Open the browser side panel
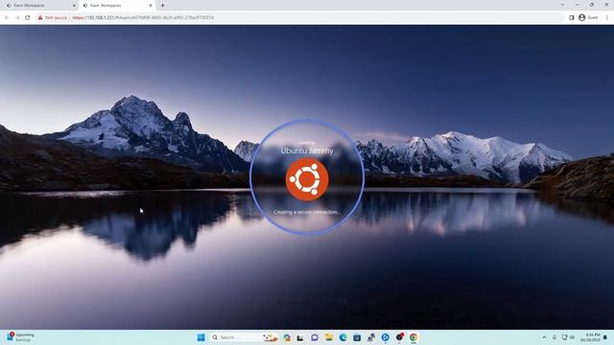 (572, 17)
